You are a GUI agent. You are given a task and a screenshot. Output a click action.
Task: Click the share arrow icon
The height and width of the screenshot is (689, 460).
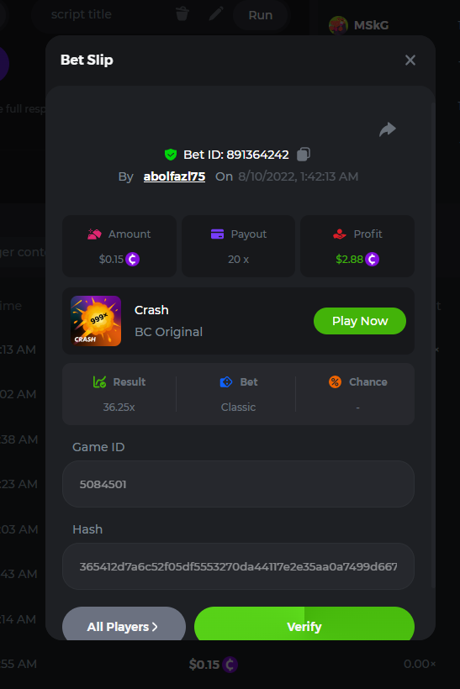(x=388, y=129)
